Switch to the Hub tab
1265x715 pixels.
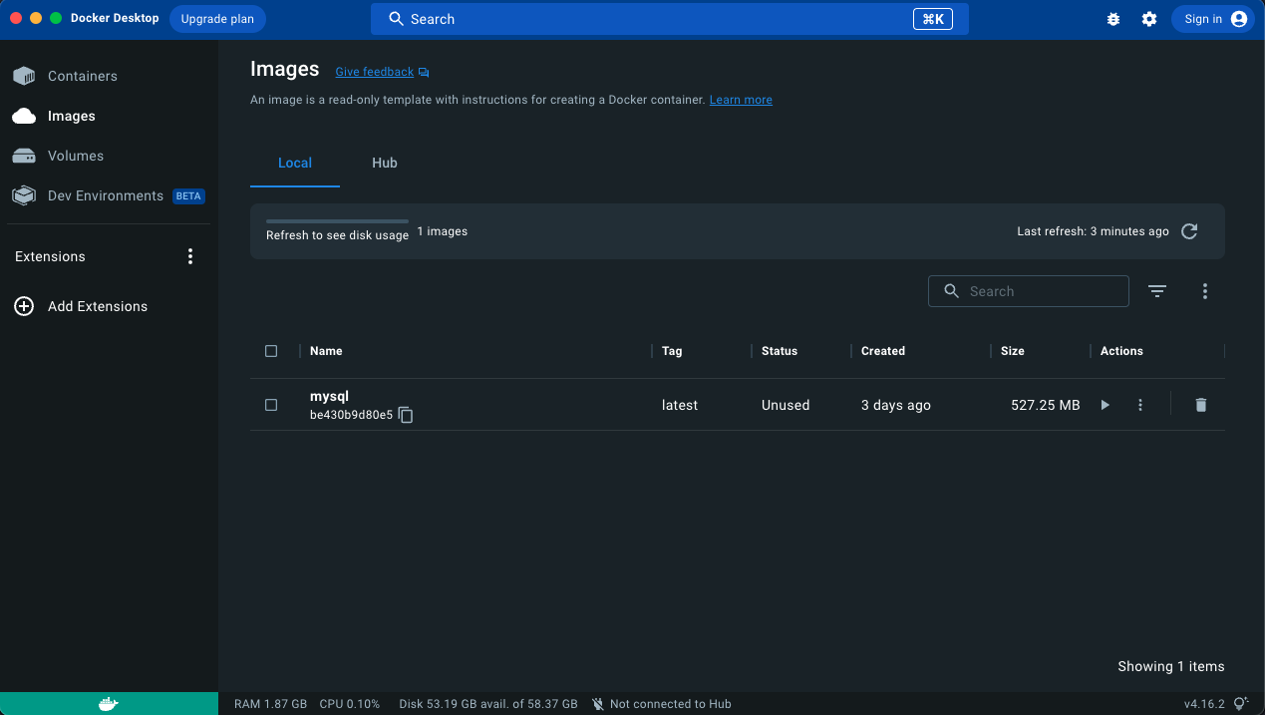tap(385, 163)
